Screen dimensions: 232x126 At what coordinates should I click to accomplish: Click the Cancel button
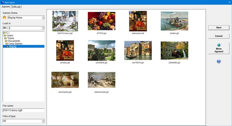(x=219, y=36)
